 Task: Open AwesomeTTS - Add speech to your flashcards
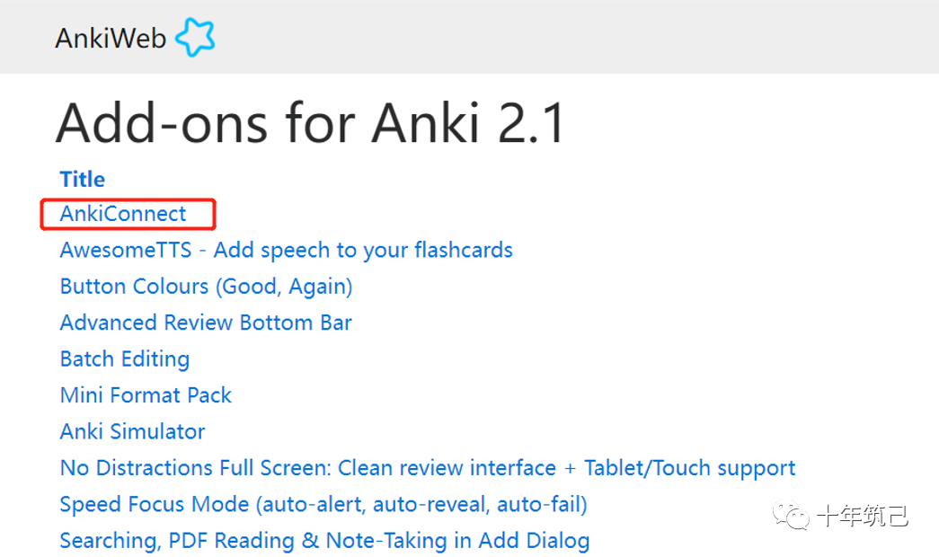287,250
